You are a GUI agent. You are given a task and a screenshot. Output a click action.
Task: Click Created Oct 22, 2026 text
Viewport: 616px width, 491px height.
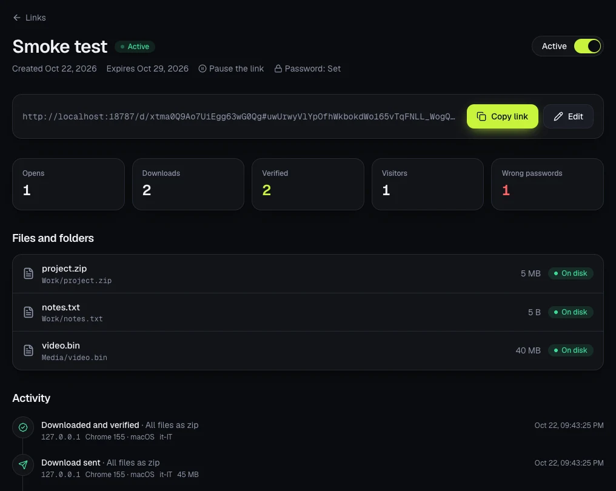[54, 68]
